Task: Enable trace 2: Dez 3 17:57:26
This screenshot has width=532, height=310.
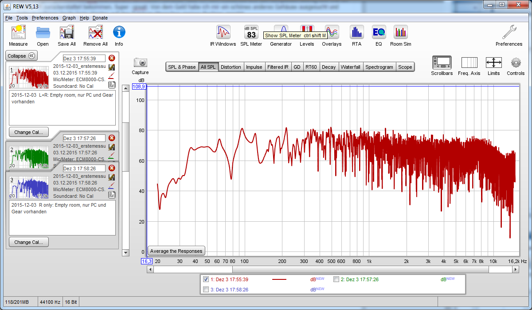Action: 336,279
